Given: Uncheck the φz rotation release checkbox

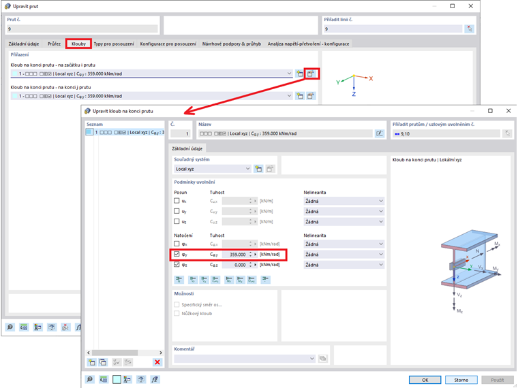Looking at the screenshot, I should pyautogui.click(x=177, y=264).
